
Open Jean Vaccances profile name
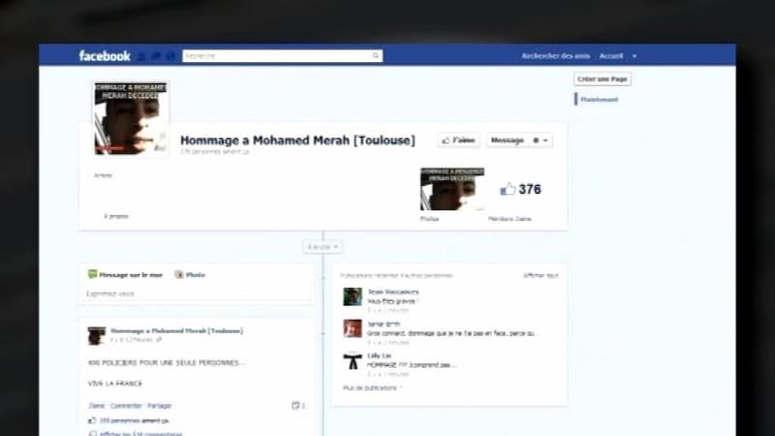point(393,293)
